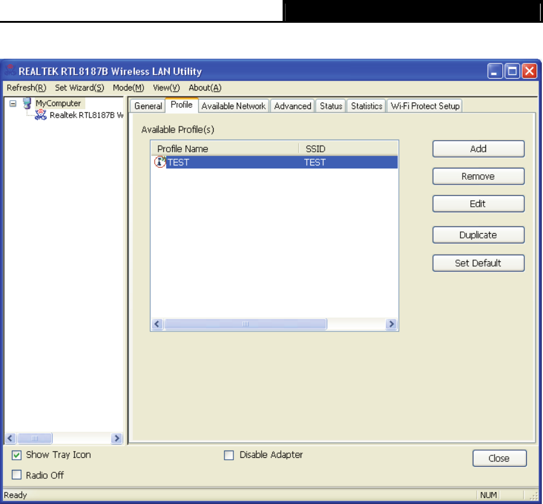Toggle the Show Tray Icon checkbox
The image size is (543, 504).
(16, 455)
